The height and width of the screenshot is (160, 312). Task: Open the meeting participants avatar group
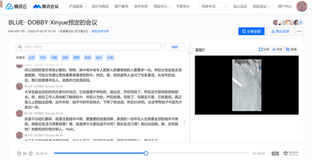(288, 22)
